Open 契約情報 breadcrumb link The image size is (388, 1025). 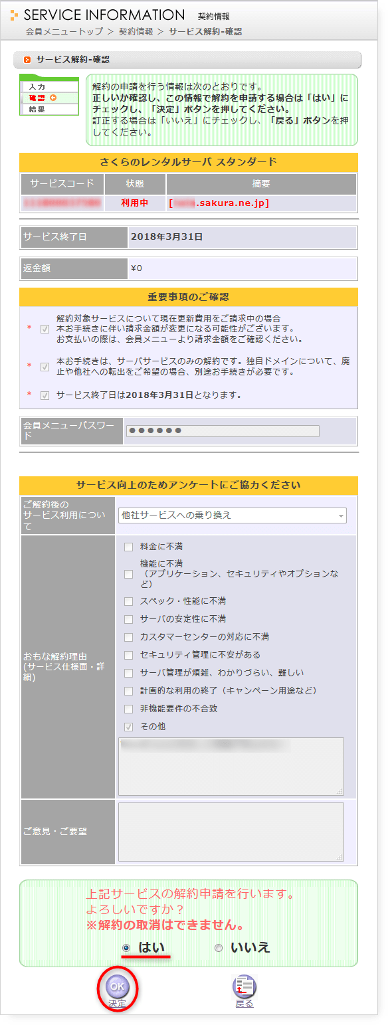pos(136,31)
